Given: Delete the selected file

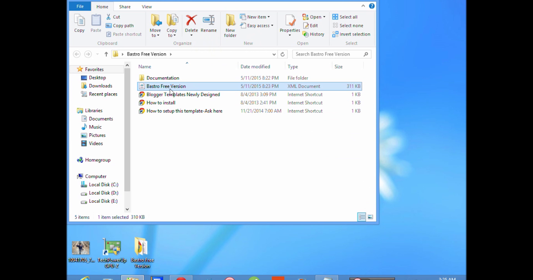Looking at the screenshot, I should click(x=191, y=26).
